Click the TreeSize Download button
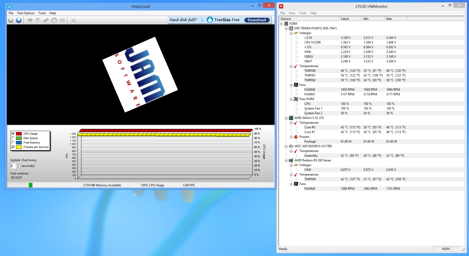Screen dimensions: 469x256 pyautogui.click(x=256, y=20)
